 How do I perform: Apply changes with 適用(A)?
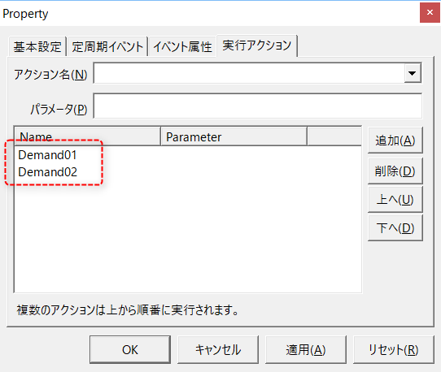tap(306, 349)
